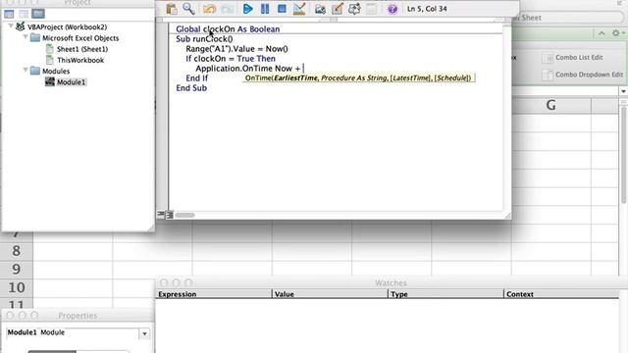Viewport: 628px width, 353px height.
Task: Select row 9 header in Excel
Action: 17,270
